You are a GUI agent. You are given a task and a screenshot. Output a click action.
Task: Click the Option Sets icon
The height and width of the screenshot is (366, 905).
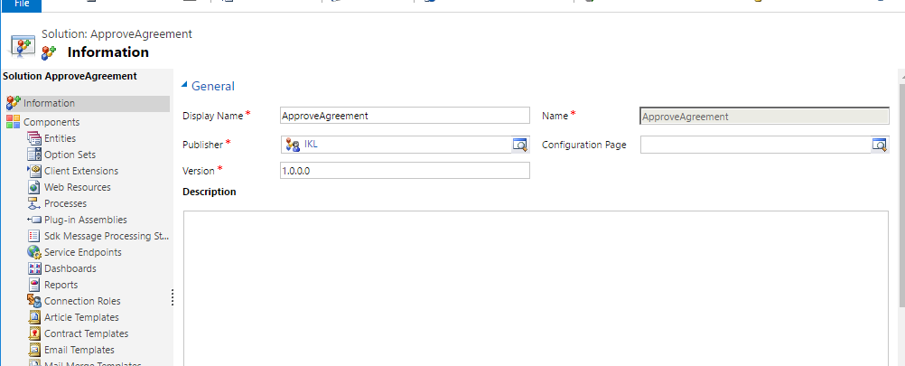click(x=34, y=155)
